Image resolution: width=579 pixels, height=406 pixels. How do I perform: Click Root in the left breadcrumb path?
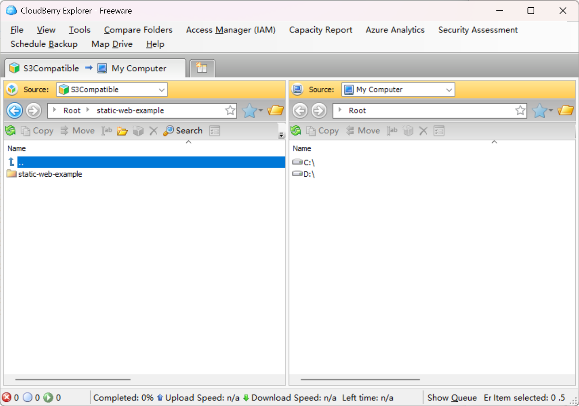72,110
